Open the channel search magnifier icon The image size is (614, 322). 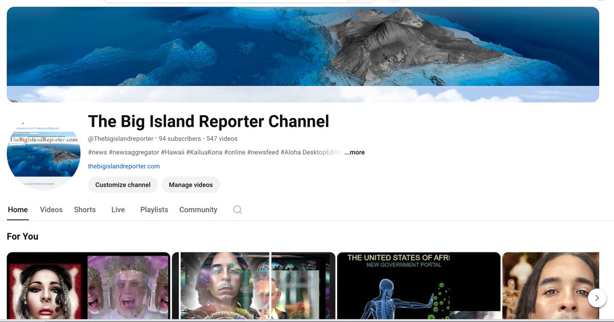[237, 209]
